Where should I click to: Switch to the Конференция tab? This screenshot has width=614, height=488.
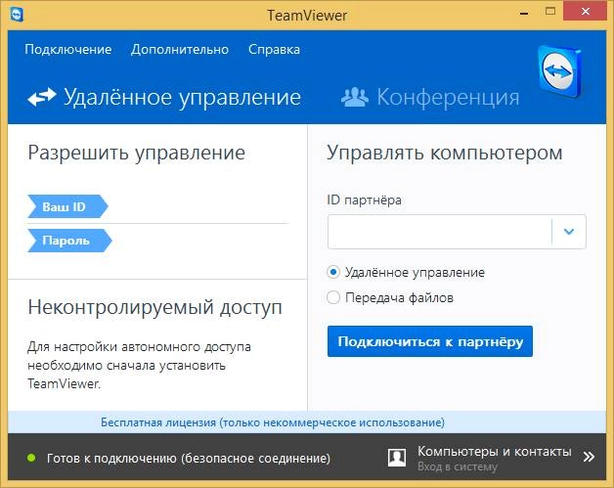point(430,97)
